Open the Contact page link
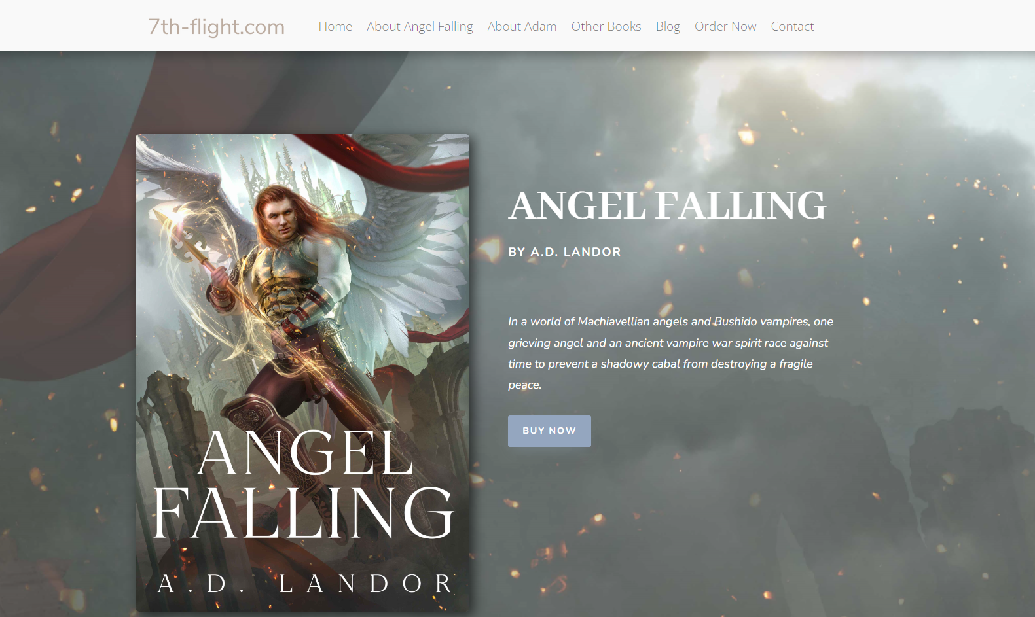Screen dimensions: 1035x617 [x=792, y=26]
